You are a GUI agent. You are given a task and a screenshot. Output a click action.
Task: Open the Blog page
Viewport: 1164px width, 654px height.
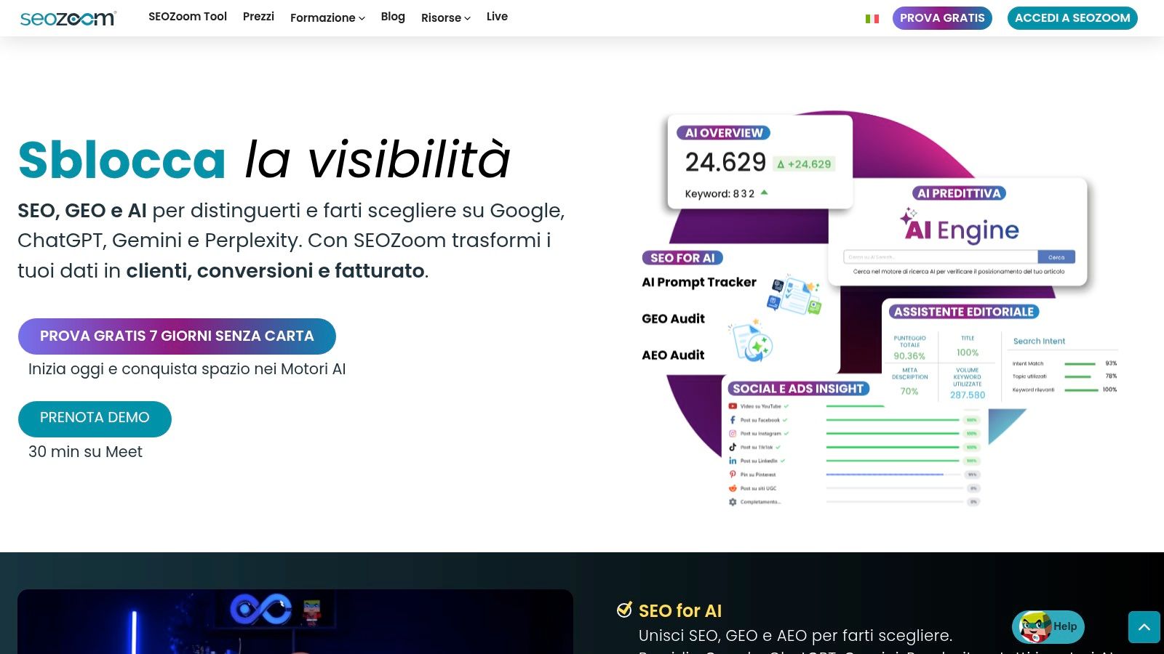(x=393, y=16)
